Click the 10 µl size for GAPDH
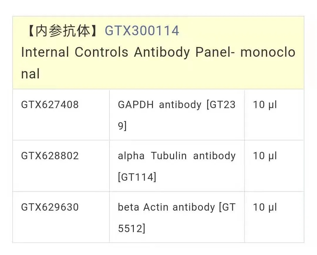317x255 pixels. click(265, 105)
